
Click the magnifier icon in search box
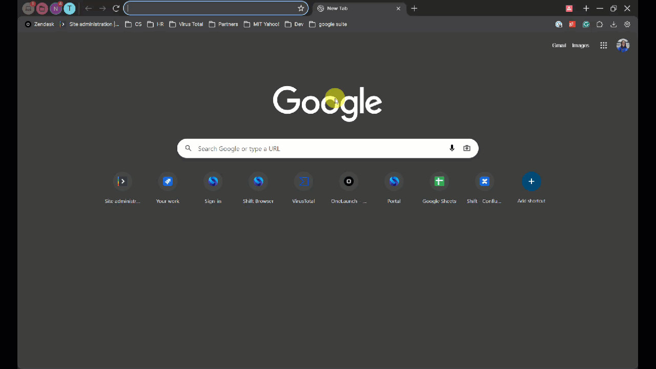point(189,149)
